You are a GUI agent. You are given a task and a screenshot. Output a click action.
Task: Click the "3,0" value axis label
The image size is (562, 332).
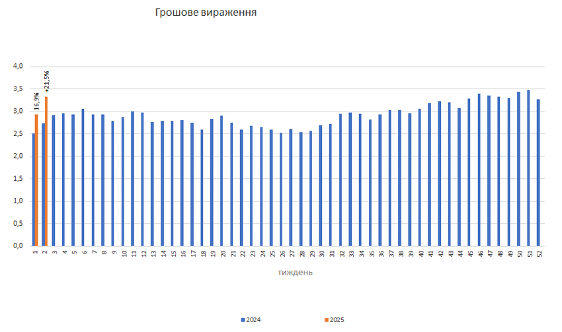click(18, 112)
